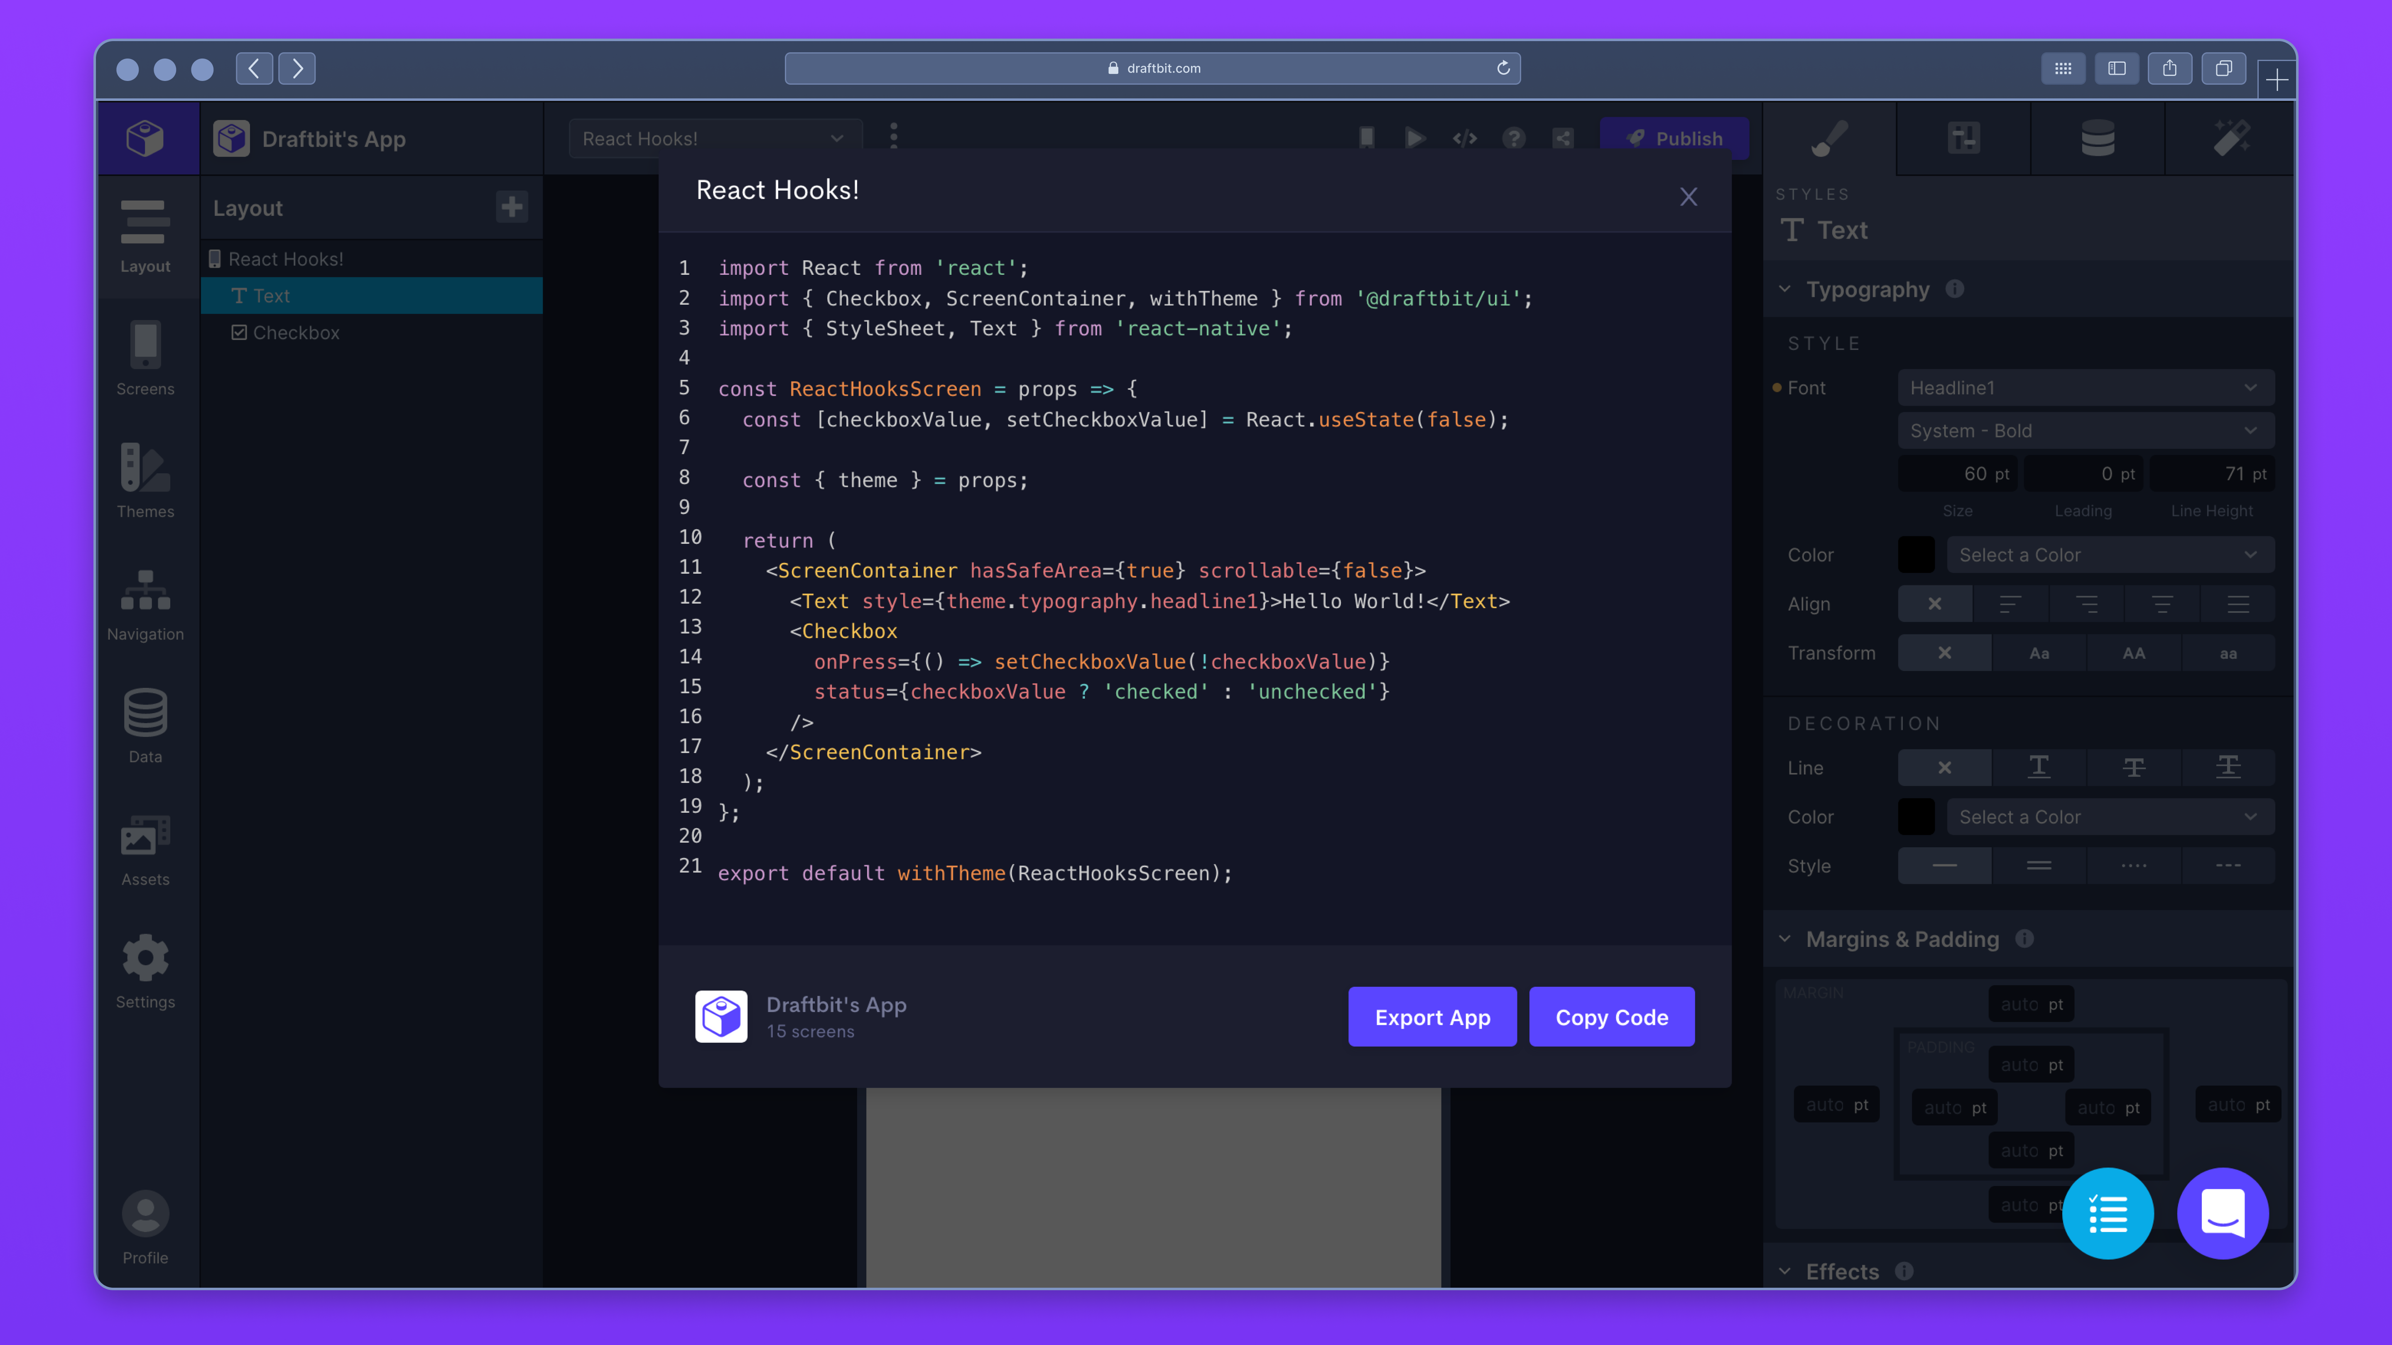This screenshot has height=1345, width=2392.
Task: Set text transform to capitalize Aa
Action: click(2039, 653)
